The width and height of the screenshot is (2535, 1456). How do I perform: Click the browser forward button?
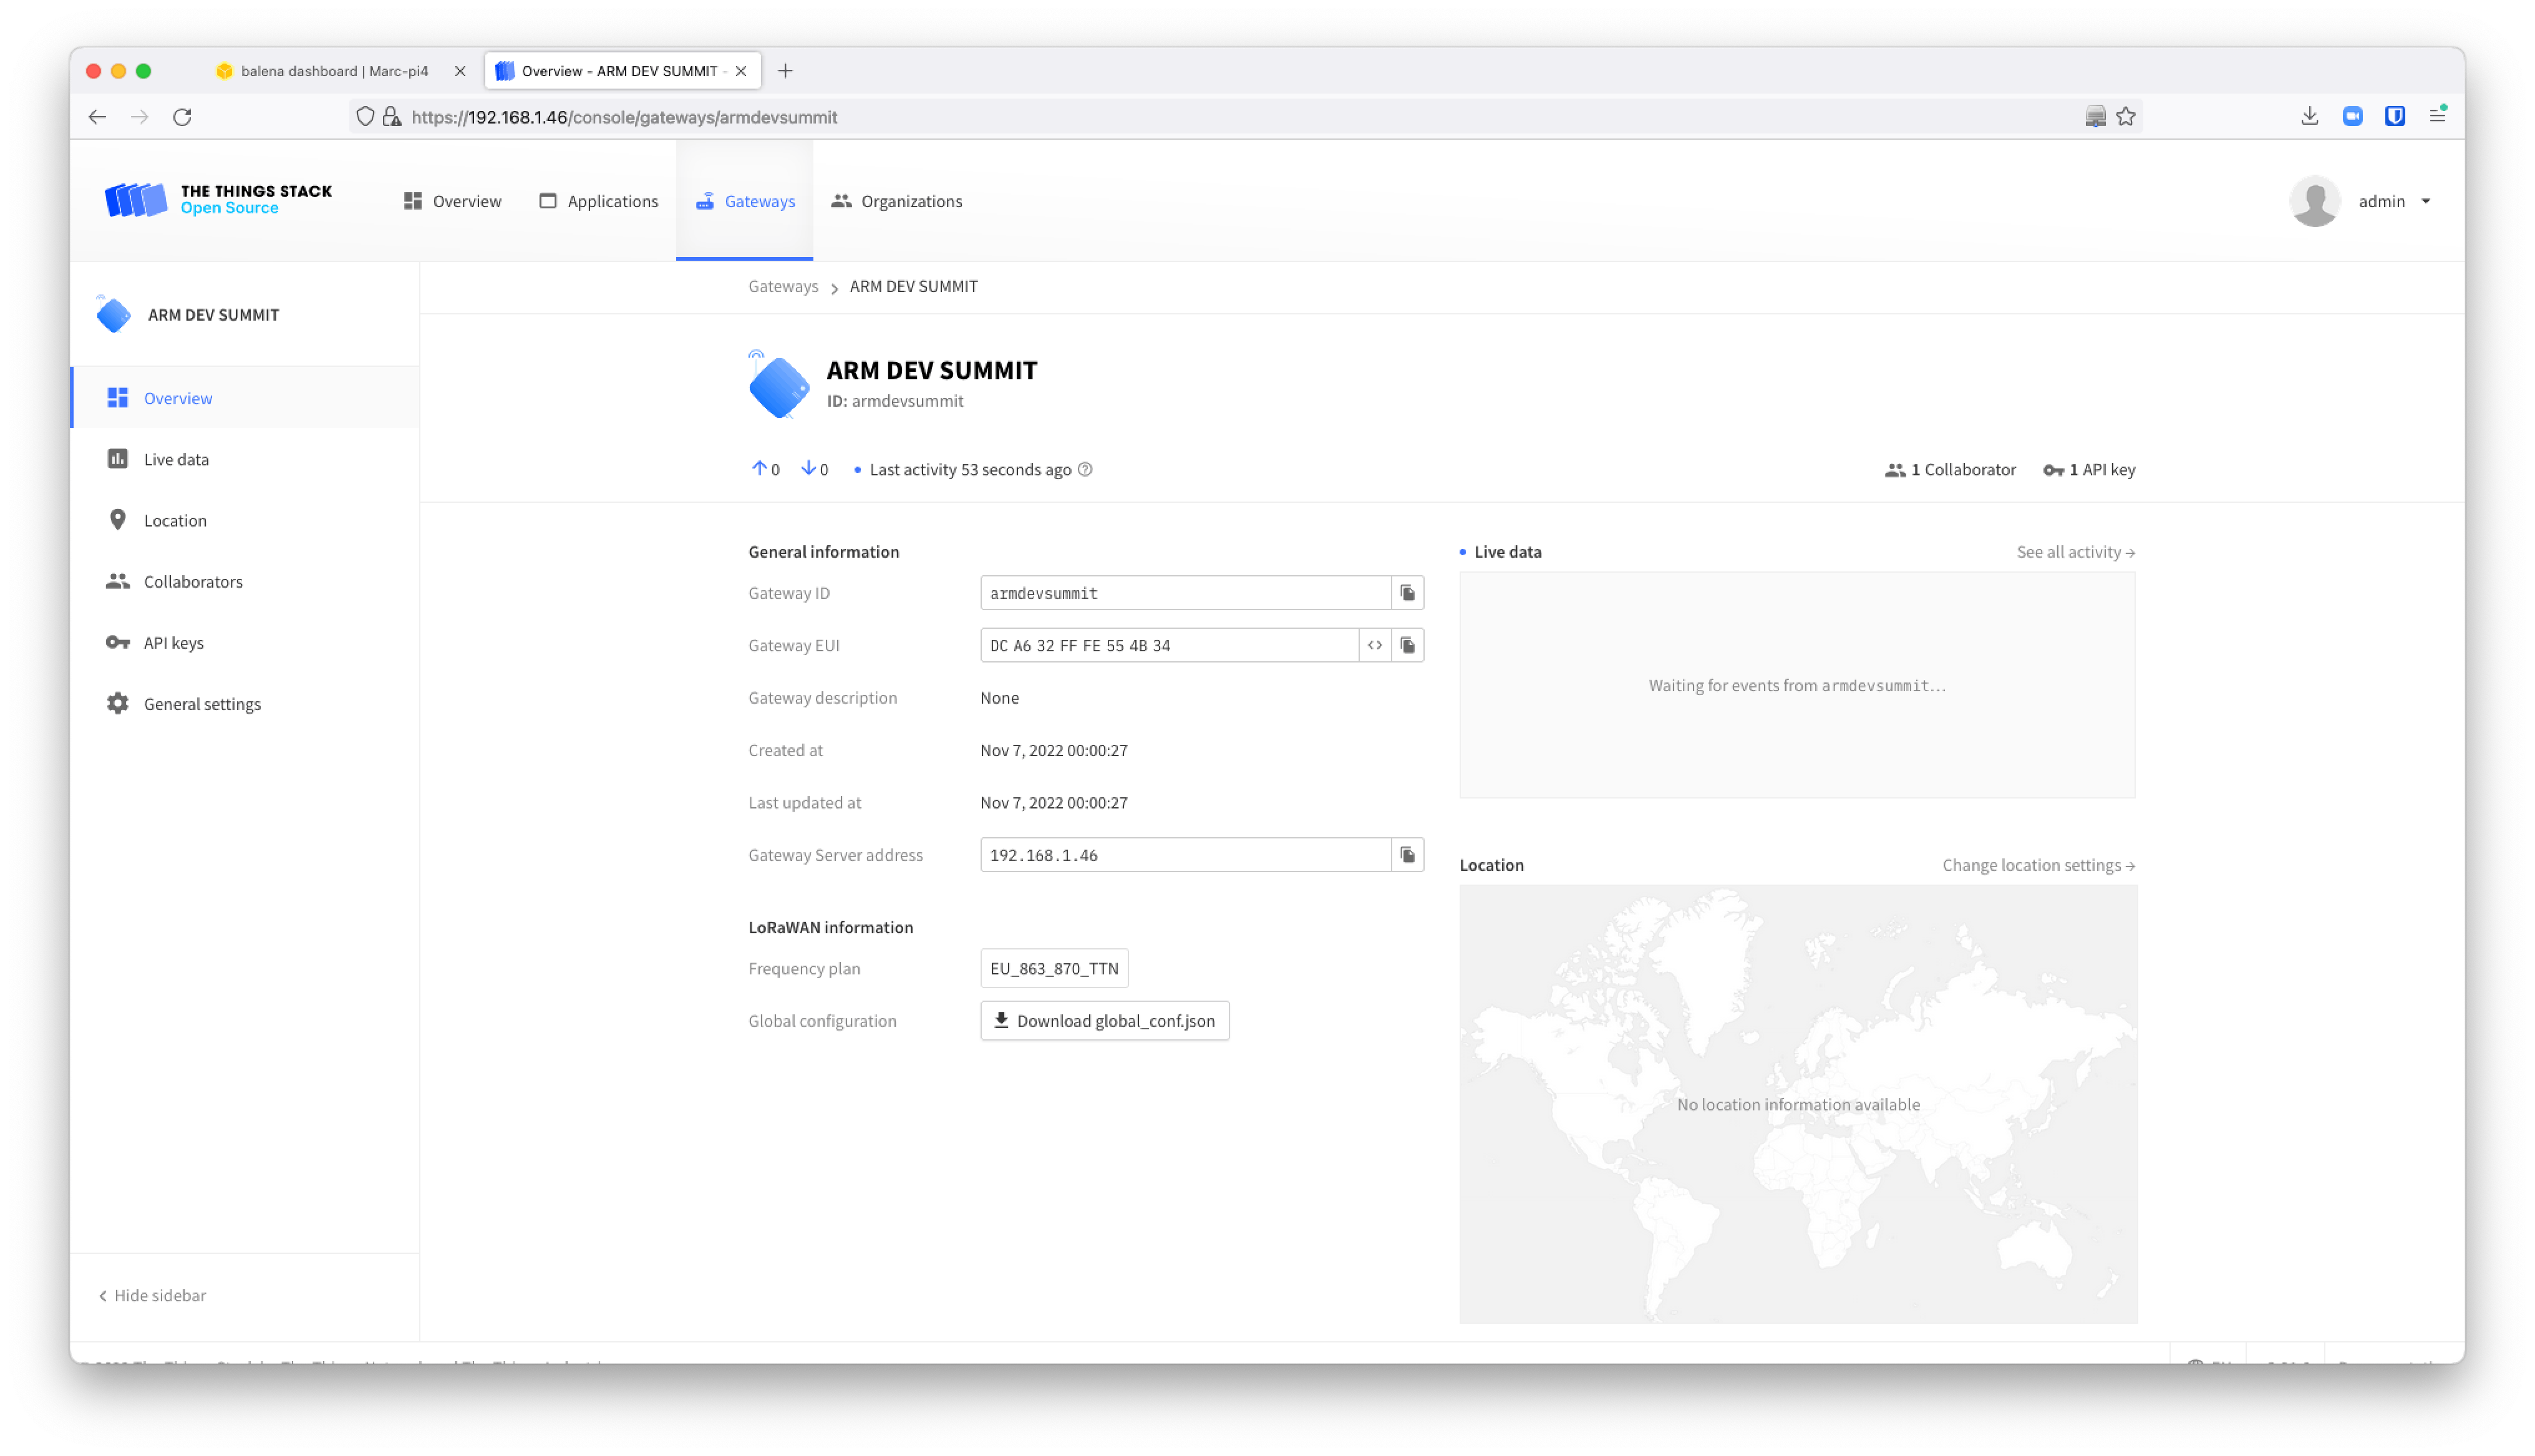point(140,117)
